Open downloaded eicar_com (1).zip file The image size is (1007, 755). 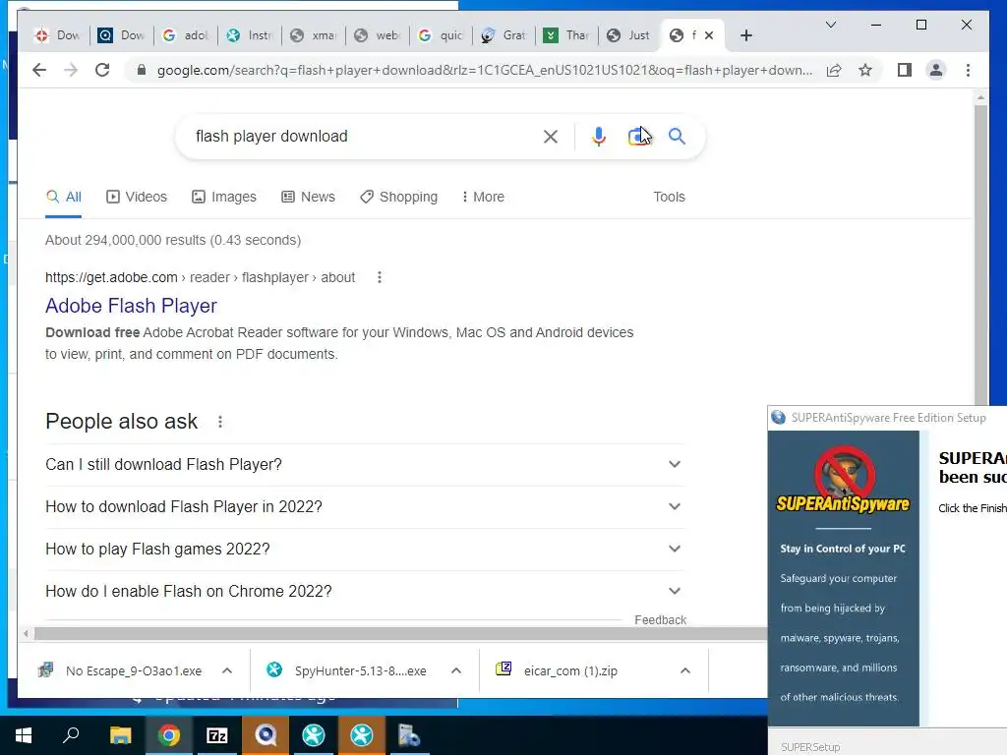[557, 670]
